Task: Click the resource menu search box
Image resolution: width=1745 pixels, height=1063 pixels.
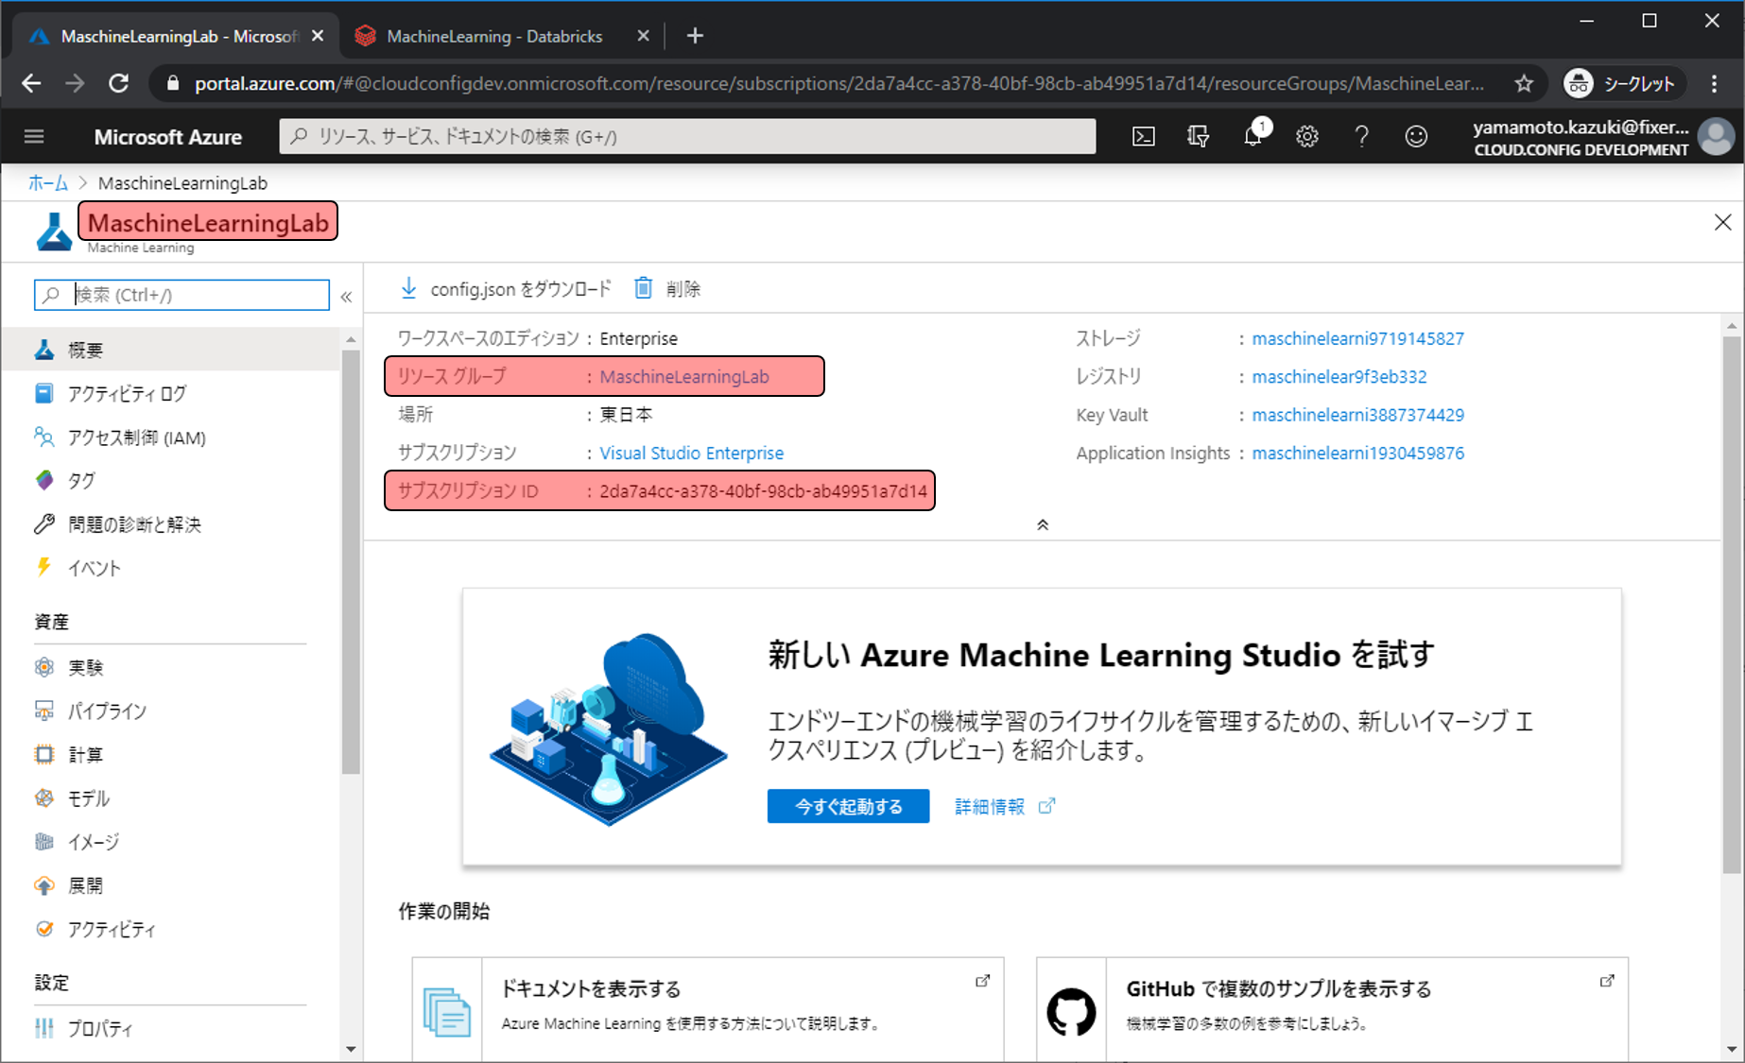Action: [x=181, y=295]
